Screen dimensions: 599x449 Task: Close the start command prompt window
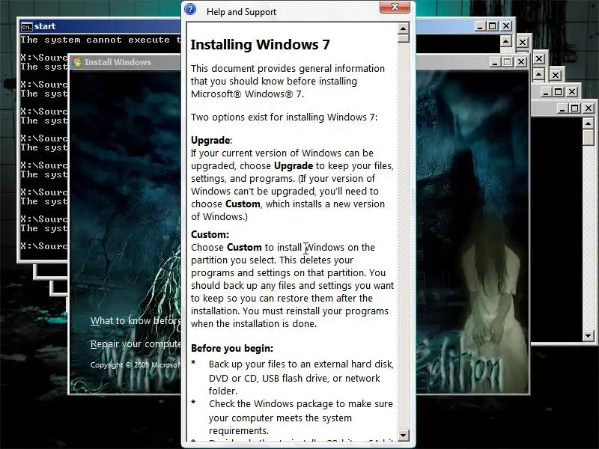(x=506, y=26)
